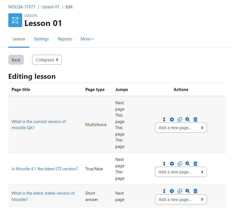Viewport: 241px width, 214px height.
Task: Open 'Add a new page' in True/false row
Action: (181, 172)
